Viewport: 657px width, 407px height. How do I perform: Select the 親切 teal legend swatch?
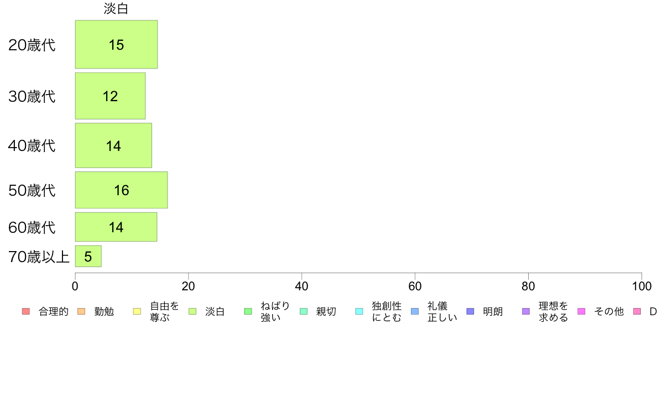(304, 311)
